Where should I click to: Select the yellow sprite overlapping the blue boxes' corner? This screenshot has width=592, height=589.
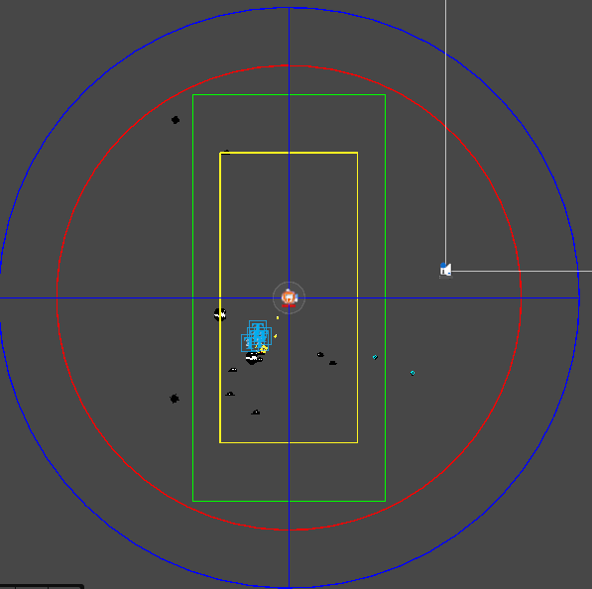(x=263, y=349)
